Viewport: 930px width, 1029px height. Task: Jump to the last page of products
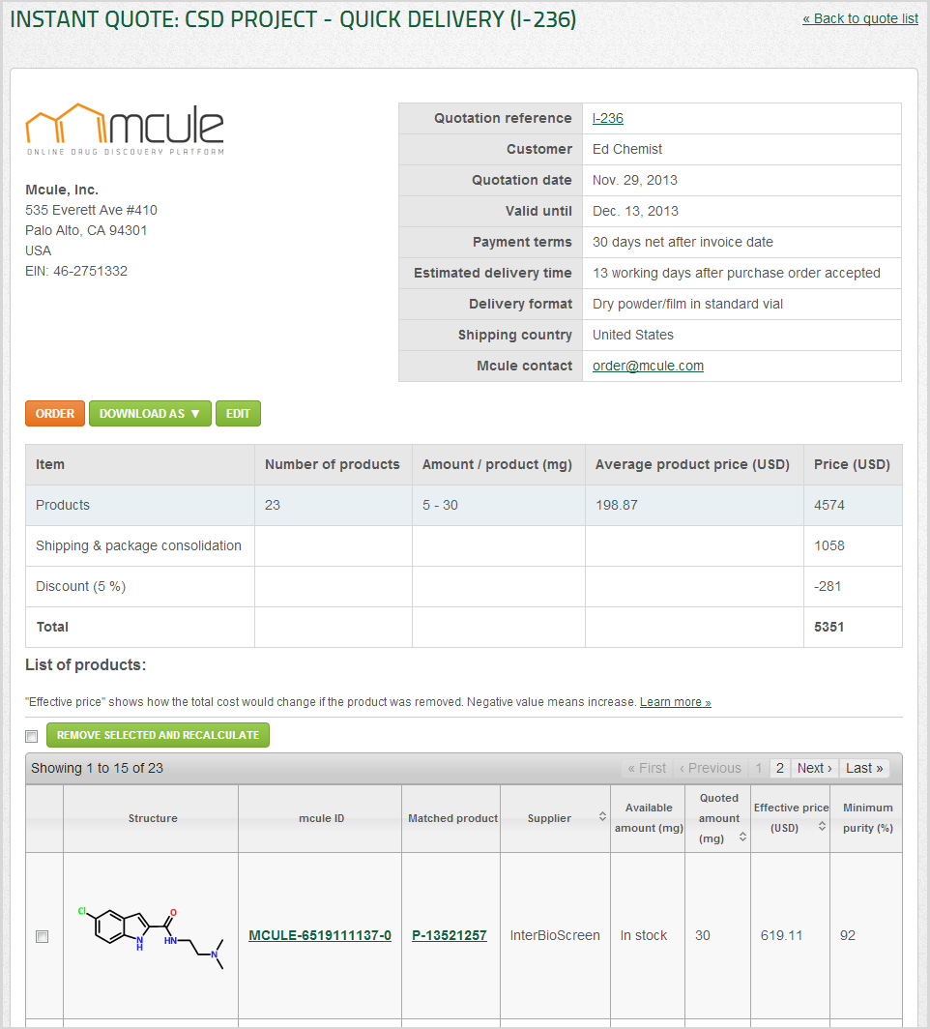(864, 768)
